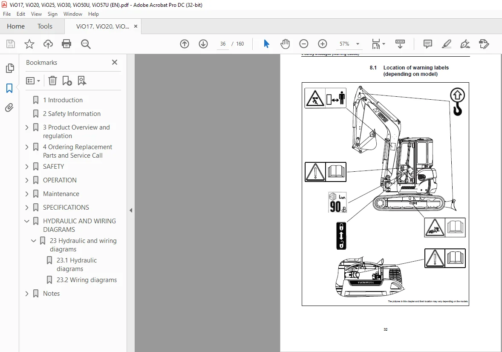Expand the SPECIFICATIONS bookmark
The width and height of the screenshot is (502, 352).
(27, 208)
